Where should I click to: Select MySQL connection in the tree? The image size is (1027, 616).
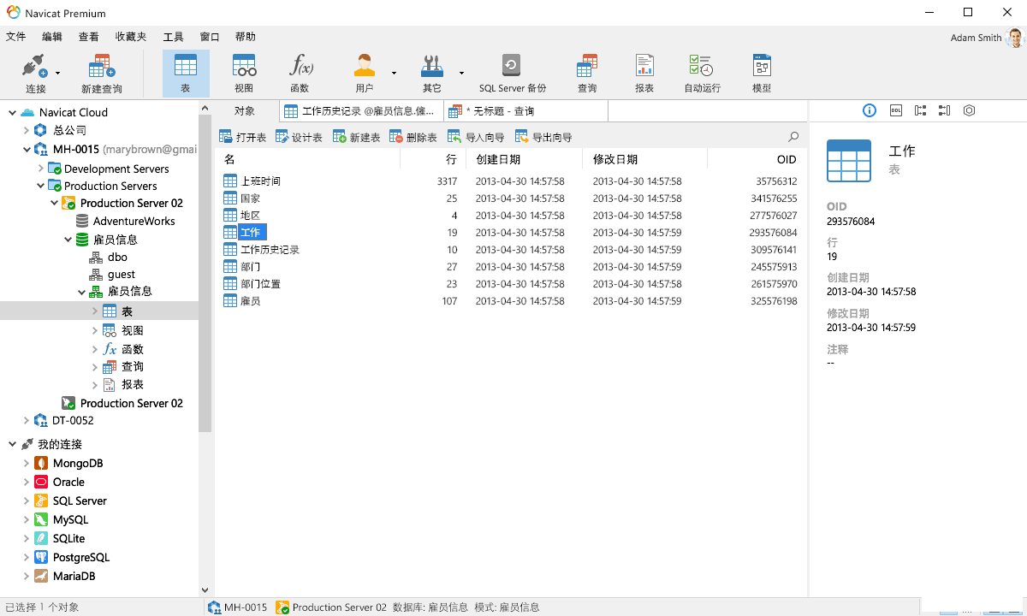(70, 519)
